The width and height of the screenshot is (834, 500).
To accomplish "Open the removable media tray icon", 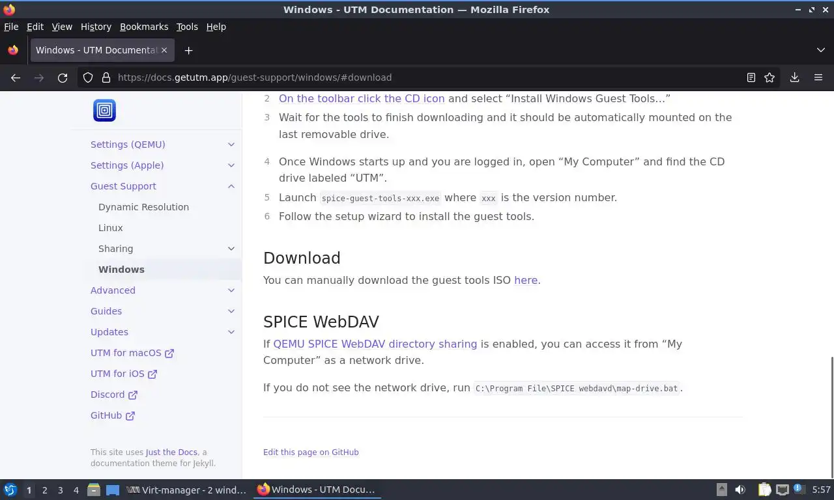I will click(x=721, y=490).
